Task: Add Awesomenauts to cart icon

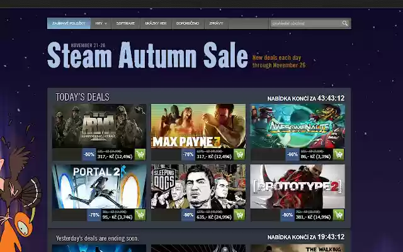Action: point(339,154)
